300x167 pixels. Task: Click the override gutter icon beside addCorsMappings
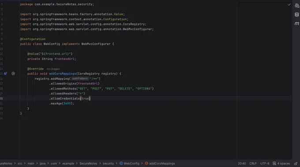(5, 74)
